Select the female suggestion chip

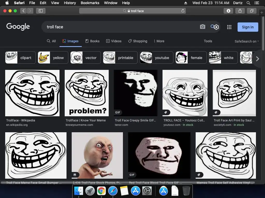[191, 57]
